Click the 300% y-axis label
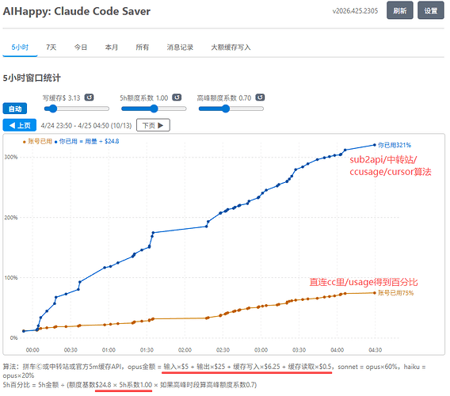450x396 pixels. [11, 158]
